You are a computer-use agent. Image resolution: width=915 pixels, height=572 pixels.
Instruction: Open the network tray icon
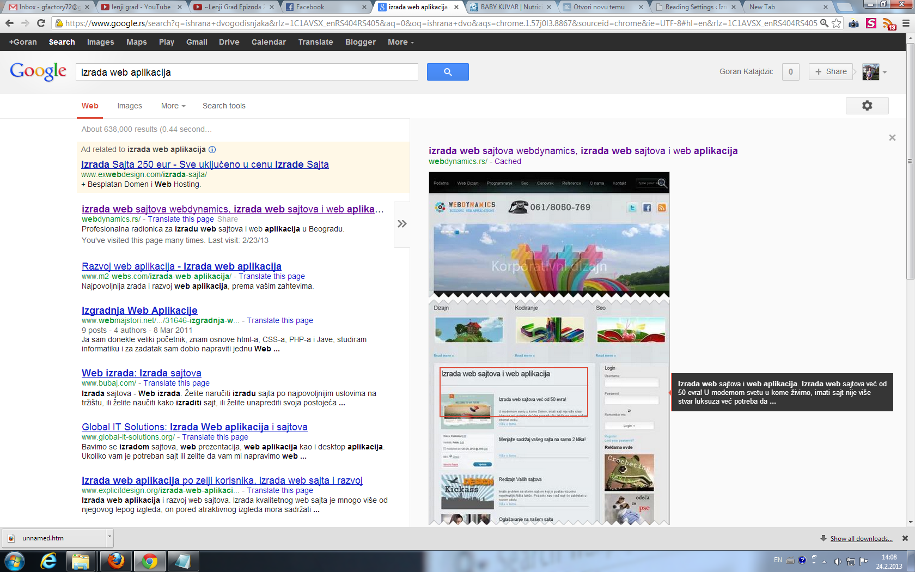[850, 561]
